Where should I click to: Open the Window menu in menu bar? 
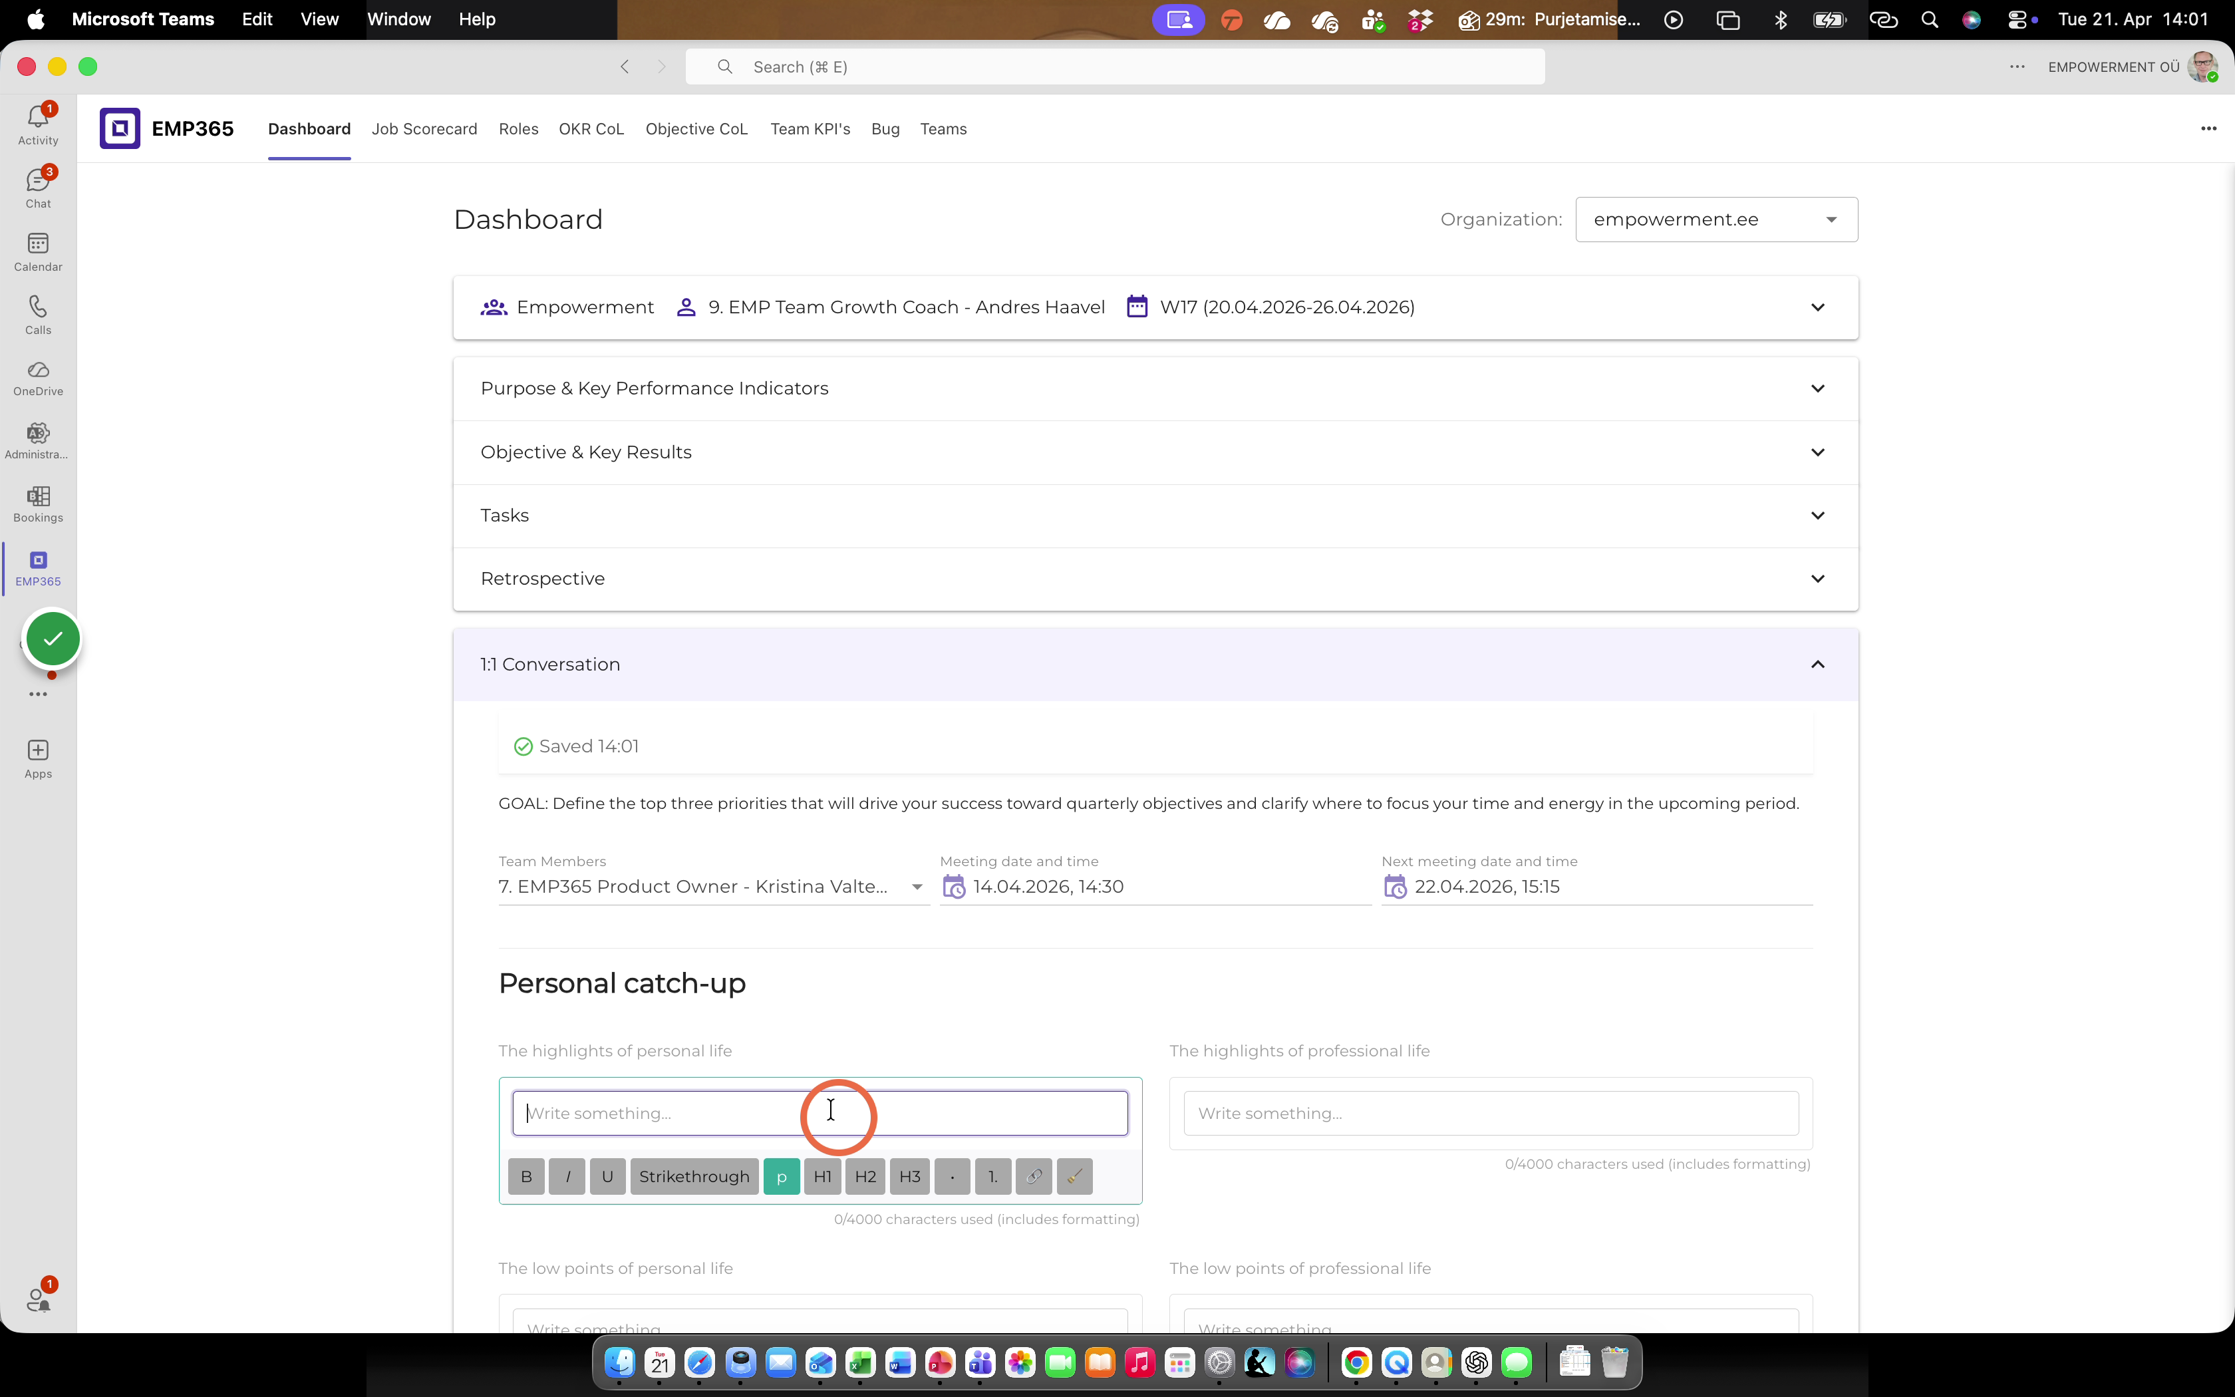pos(399,19)
